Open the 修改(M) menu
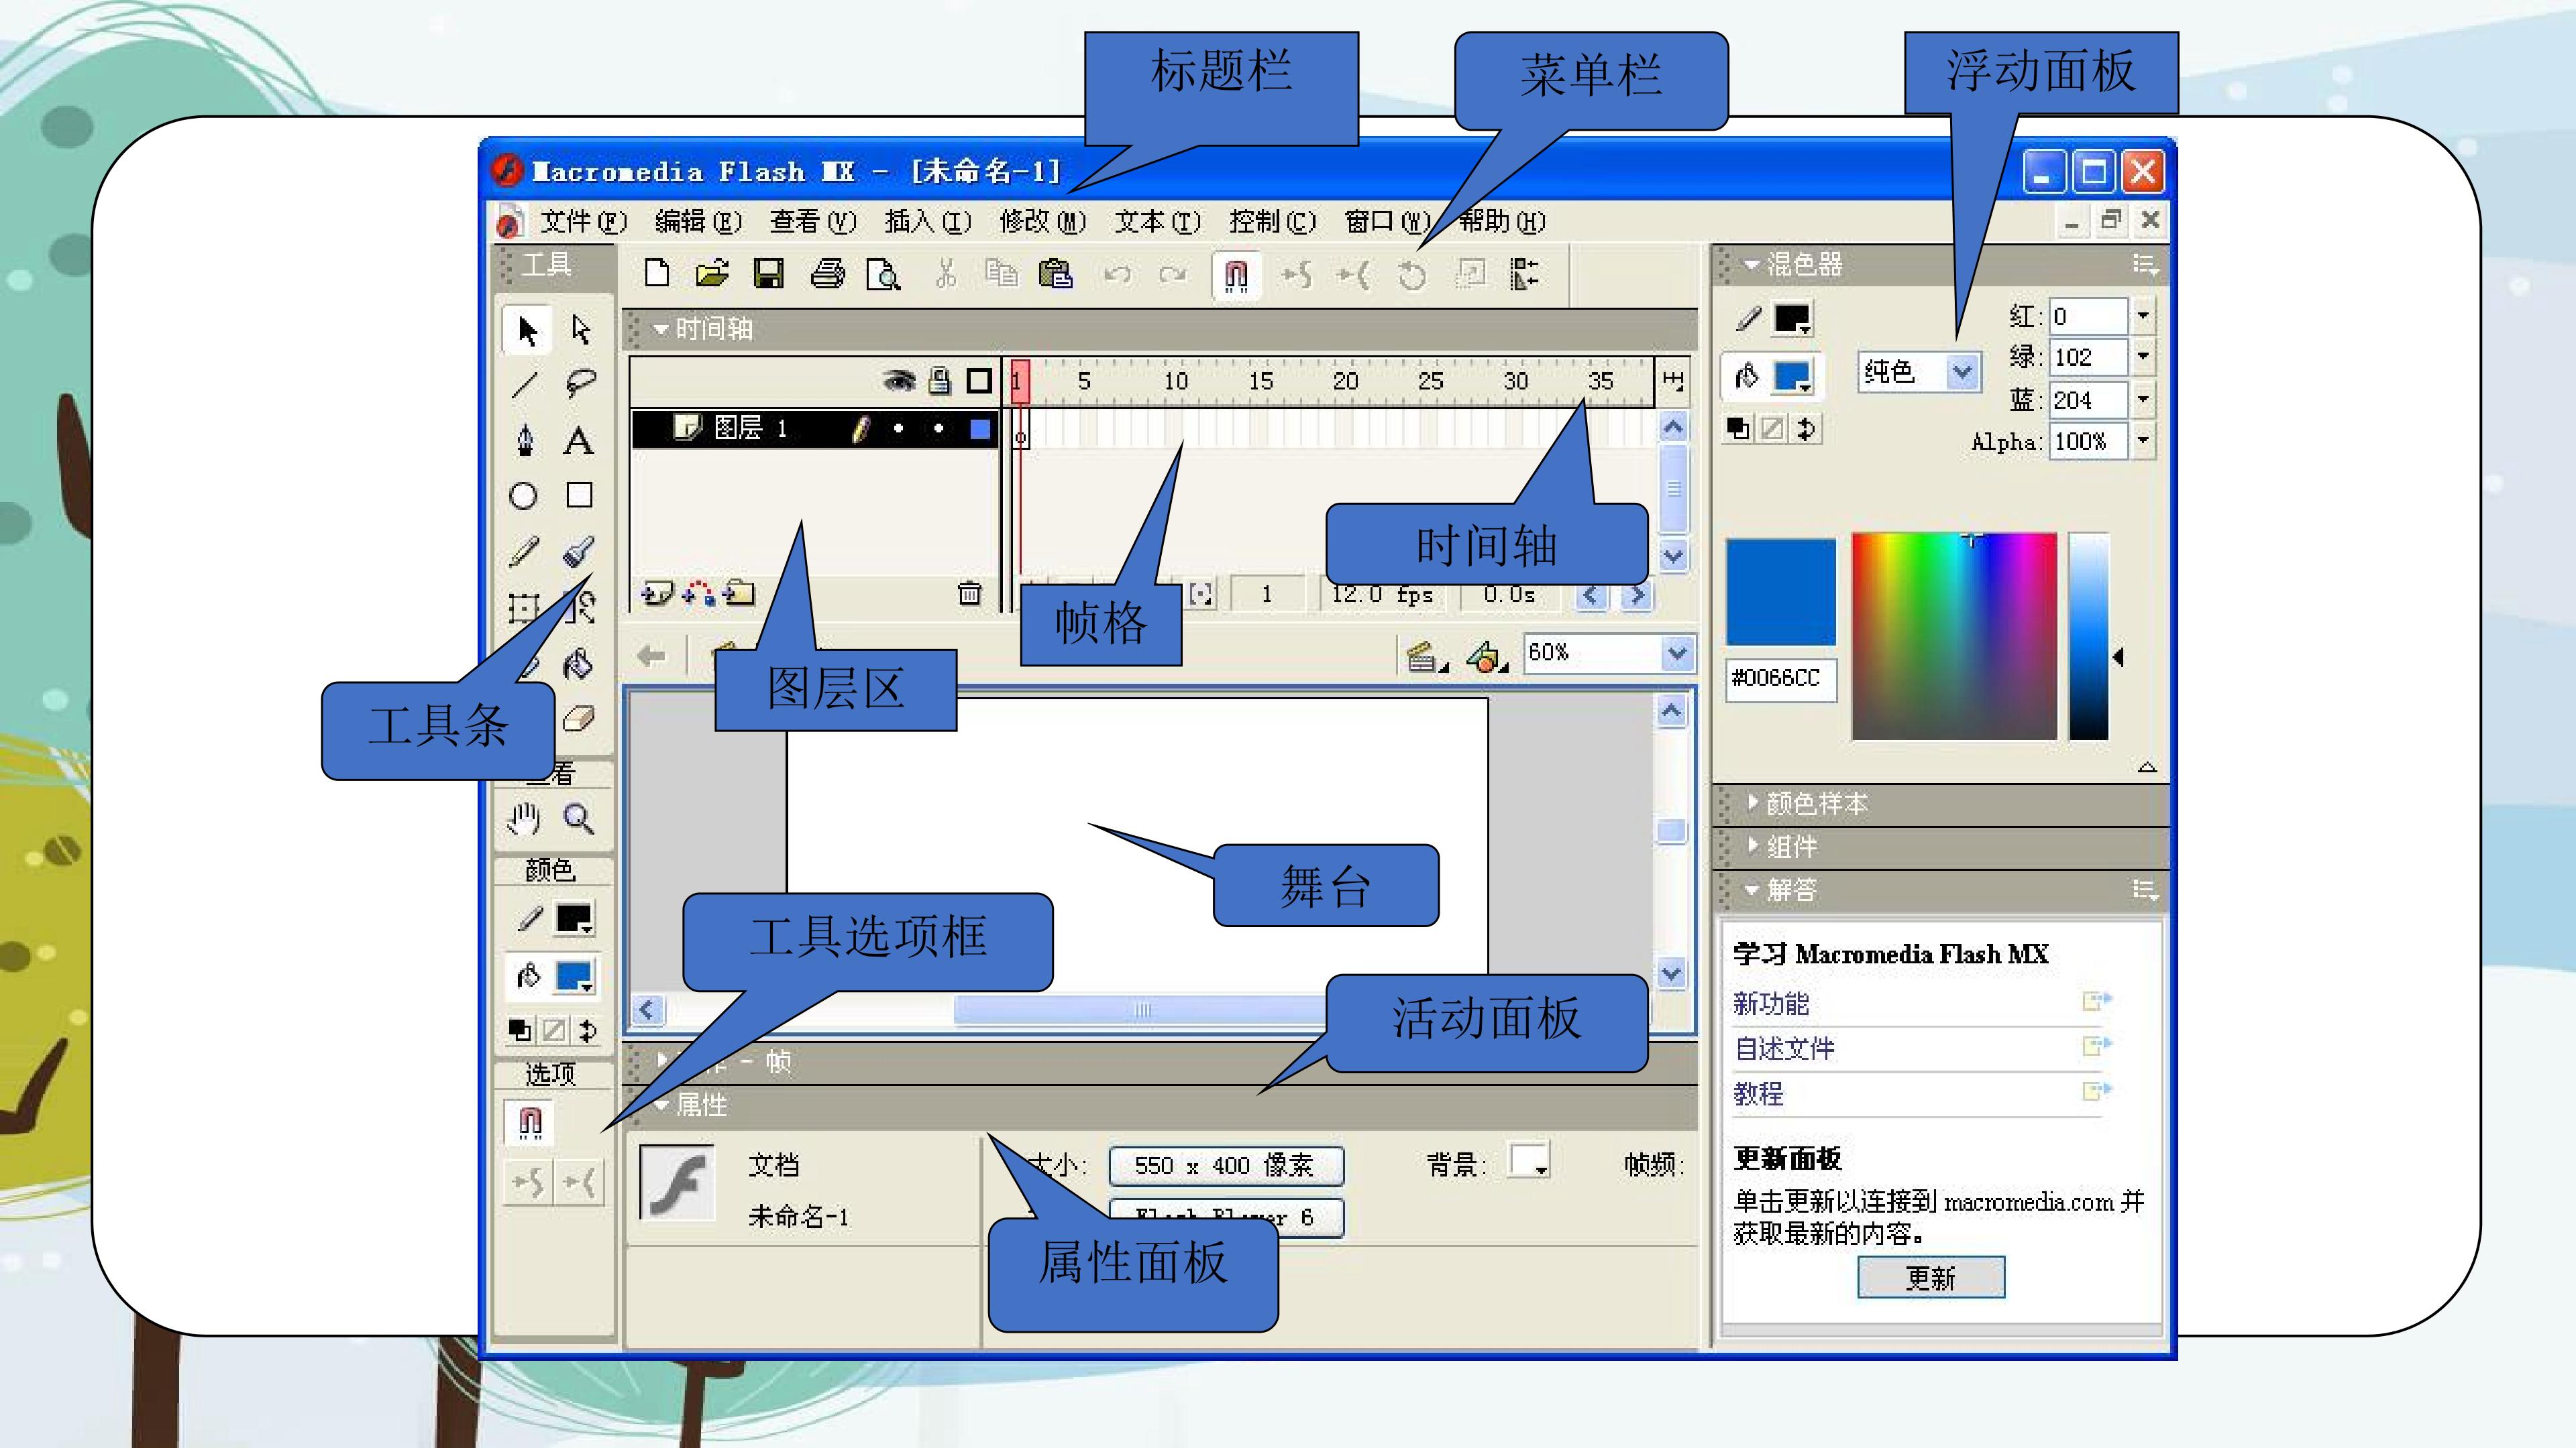 coord(1042,221)
